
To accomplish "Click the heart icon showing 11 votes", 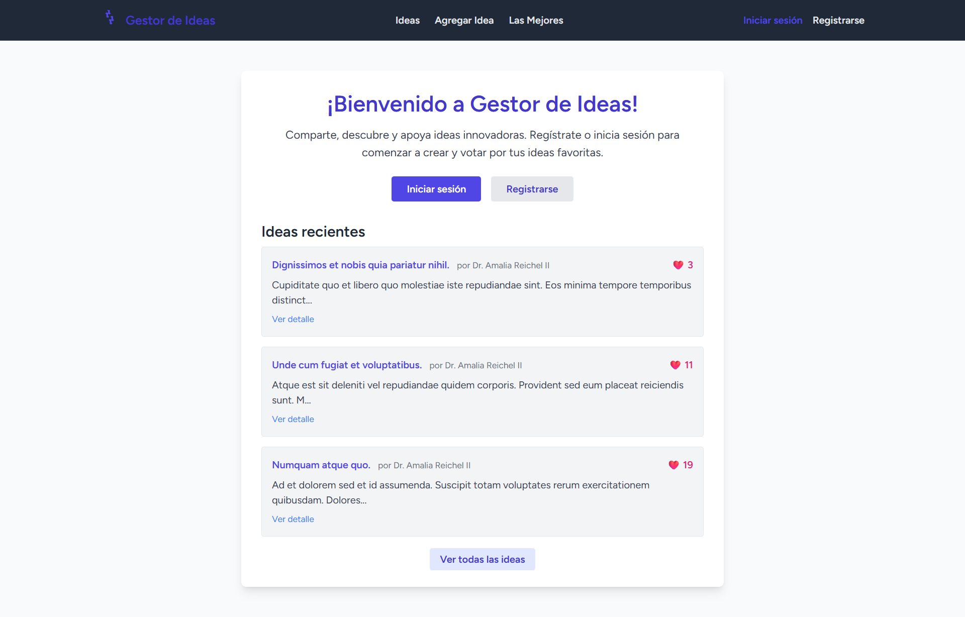I will coord(675,365).
